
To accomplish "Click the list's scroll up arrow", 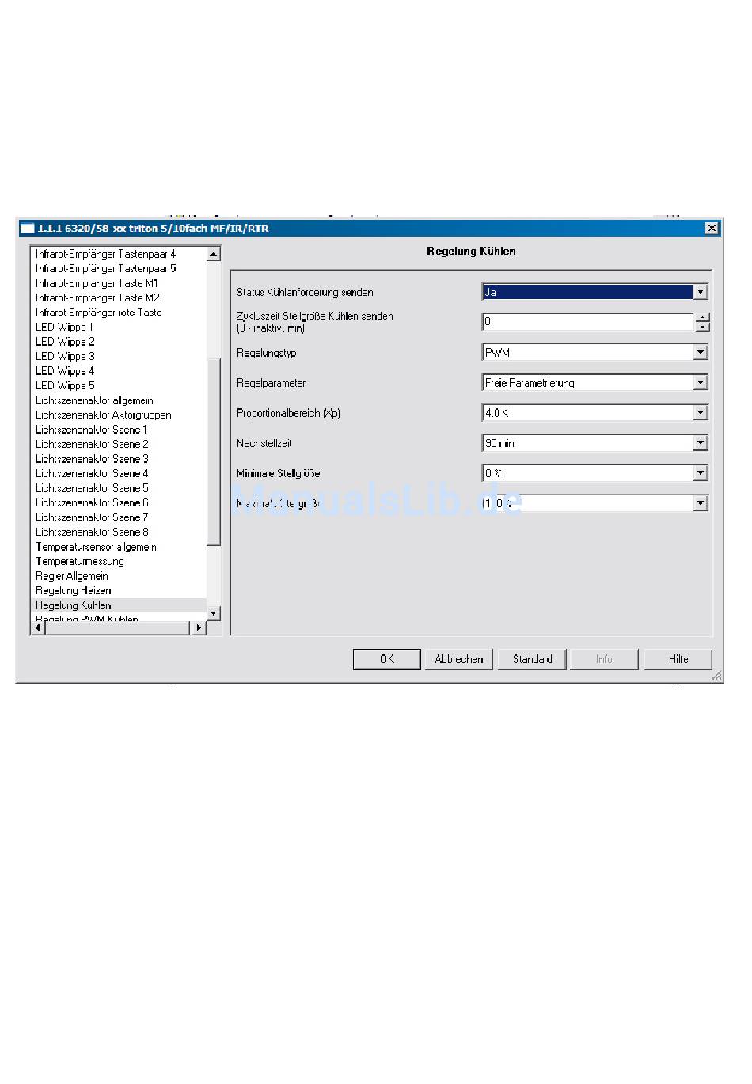I will tap(213, 254).
